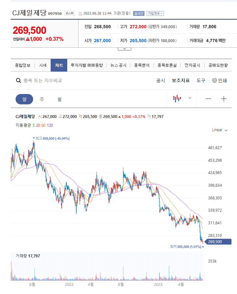Open 투자자별 매매동향 tab
The height and width of the screenshot is (294, 237).
coord(87,65)
